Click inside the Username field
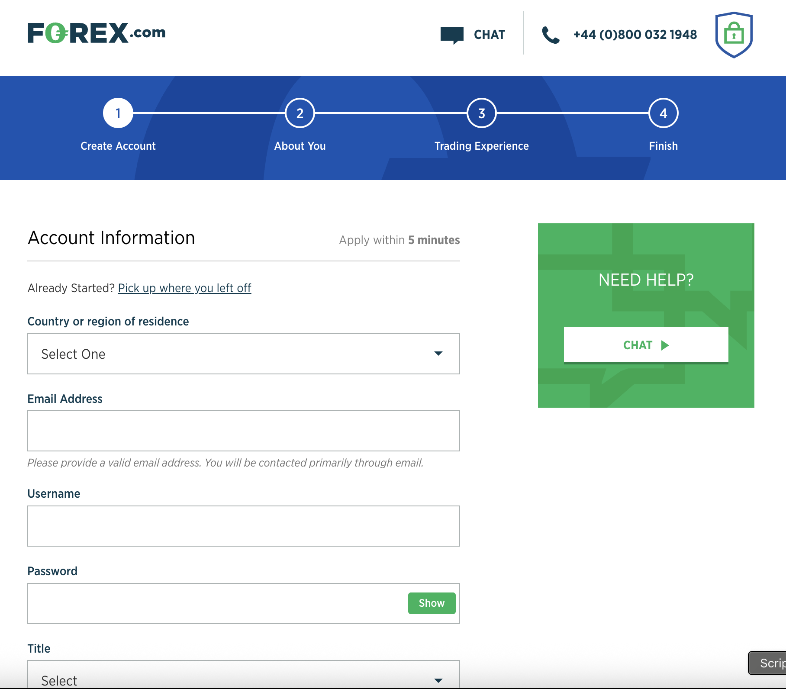Image resolution: width=786 pixels, height=689 pixels. (243, 526)
